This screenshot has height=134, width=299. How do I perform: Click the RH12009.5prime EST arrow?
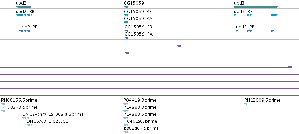pos(245,104)
